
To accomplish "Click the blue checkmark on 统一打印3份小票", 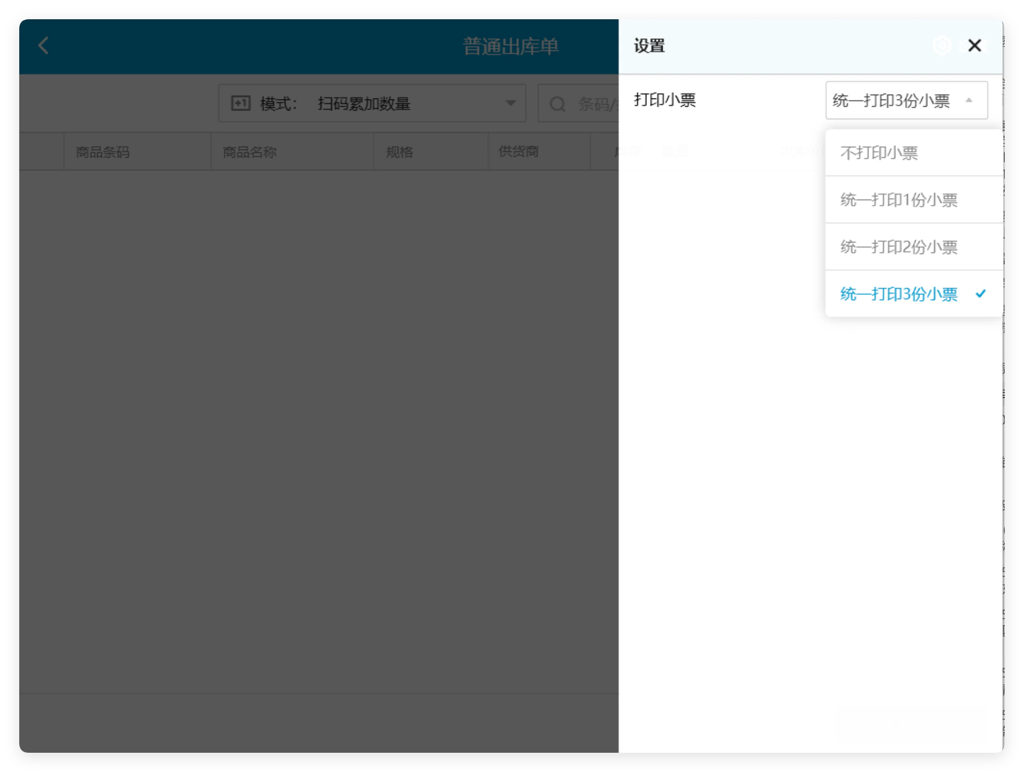I will tap(981, 294).
